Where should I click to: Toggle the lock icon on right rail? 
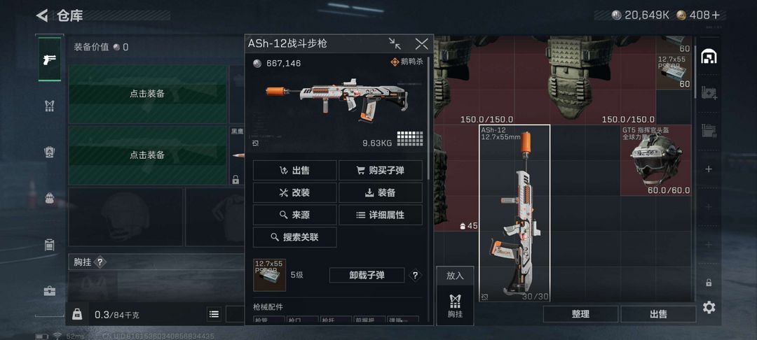[x=709, y=283]
